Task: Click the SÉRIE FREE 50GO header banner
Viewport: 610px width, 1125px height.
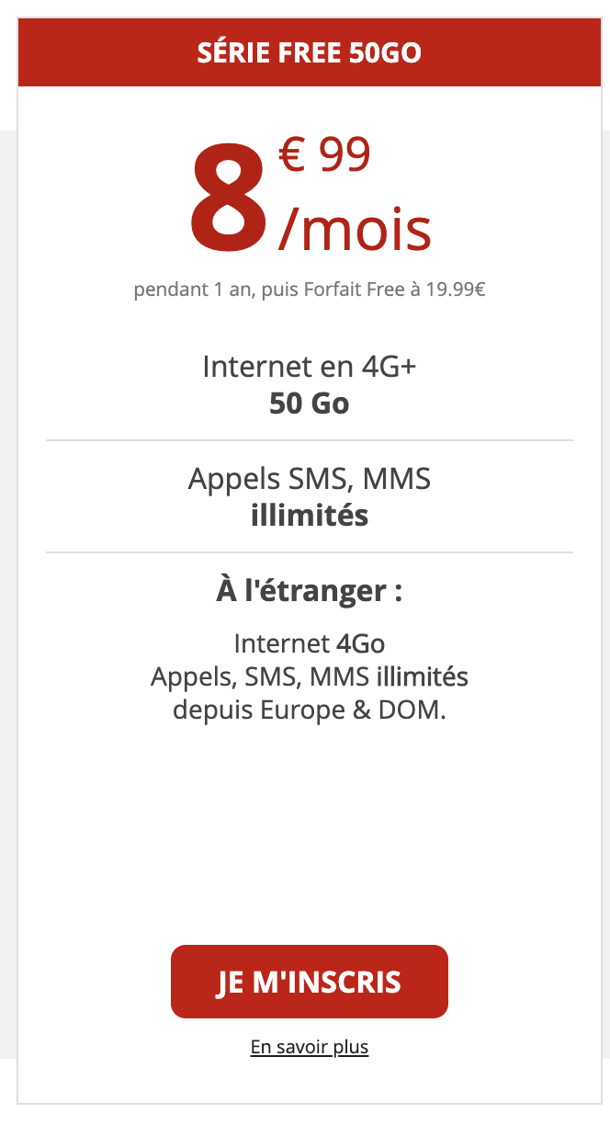Action: tap(309, 52)
